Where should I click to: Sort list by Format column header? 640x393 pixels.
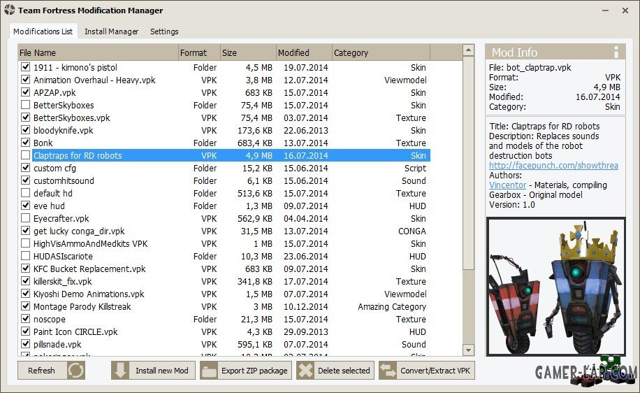[x=199, y=52]
